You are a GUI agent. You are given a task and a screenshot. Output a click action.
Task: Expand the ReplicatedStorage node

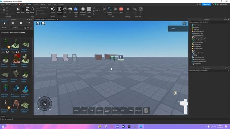coord(190,38)
